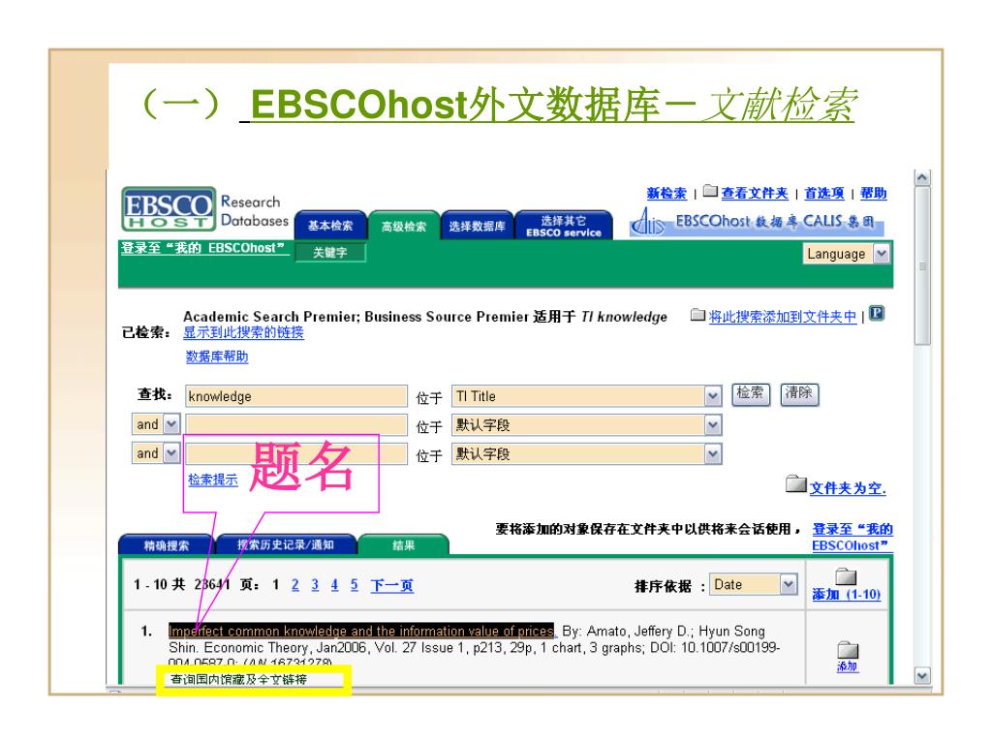Click the second empty search field

(296, 424)
